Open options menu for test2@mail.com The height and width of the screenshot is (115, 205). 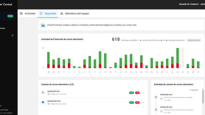click(143, 103)
